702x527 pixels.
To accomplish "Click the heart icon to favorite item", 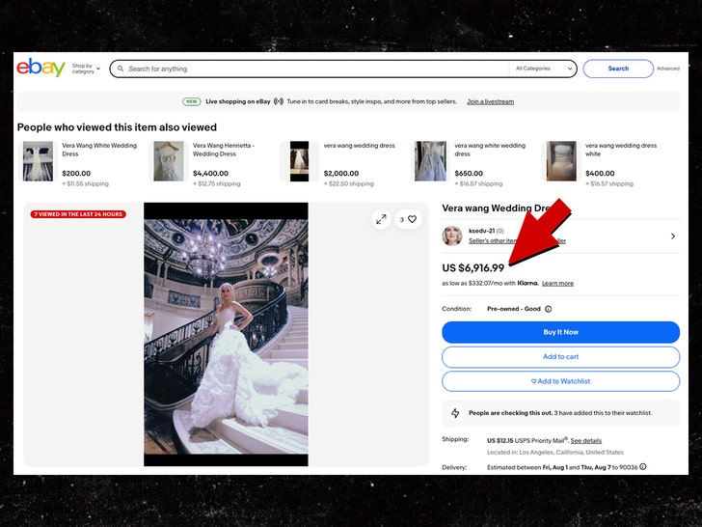I will pos(413,219).
